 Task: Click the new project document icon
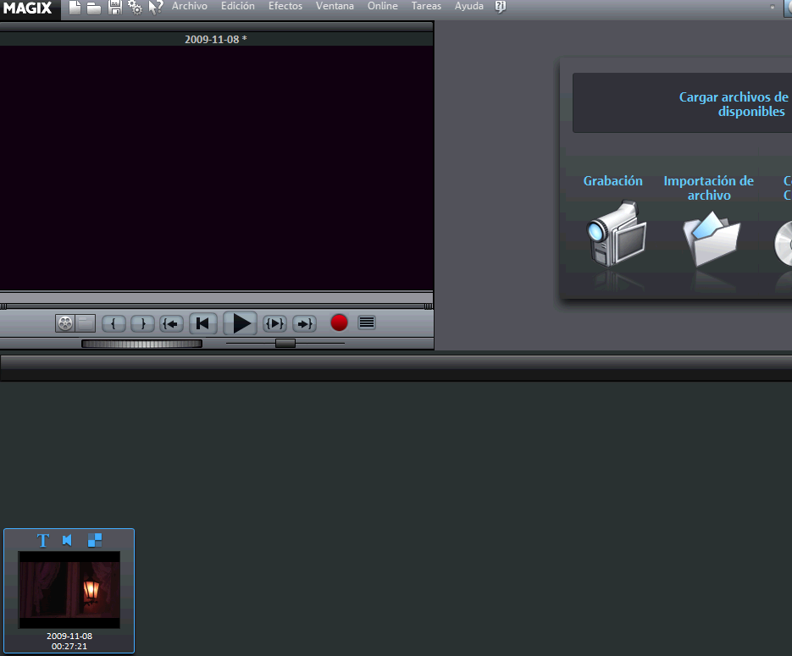click(75, 8)
